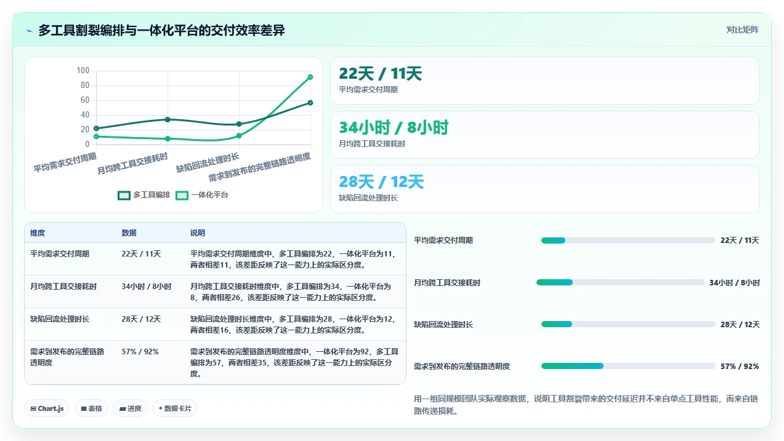Click the 一体化平台 data point at 平均需求交付周期
Image resolution: width=784 pixels, height=441 pixels.
(x=96, y=137)
